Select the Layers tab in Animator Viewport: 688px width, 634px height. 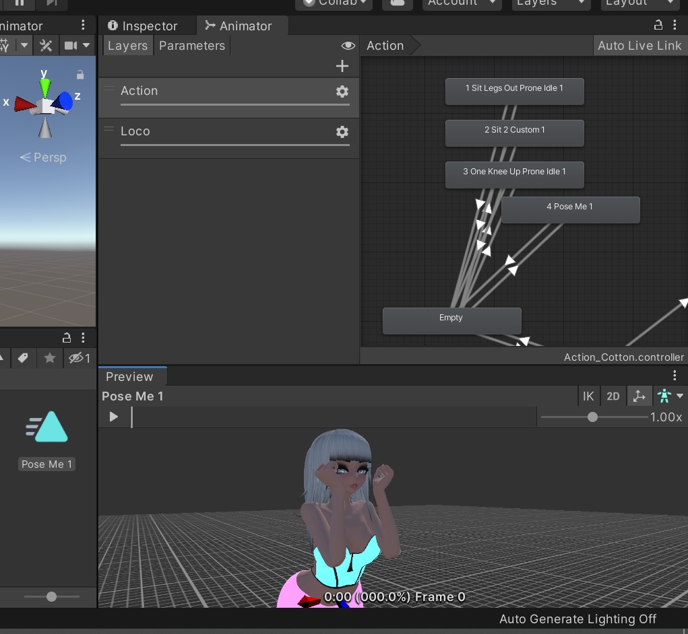127,46
